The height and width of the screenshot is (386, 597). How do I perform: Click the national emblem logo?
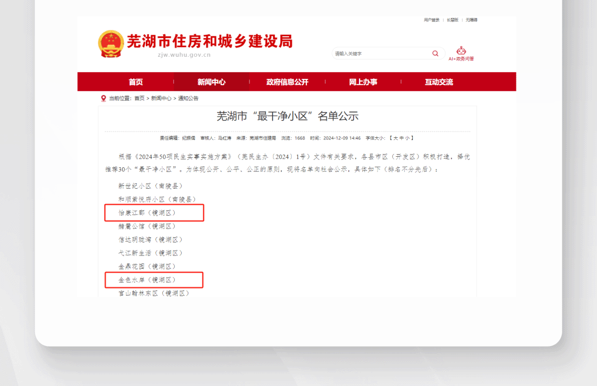pos(111,44)
